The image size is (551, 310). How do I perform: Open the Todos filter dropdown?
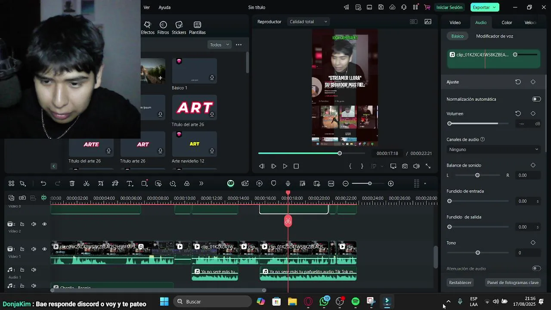pyautogui.click(x=220, y=45)
